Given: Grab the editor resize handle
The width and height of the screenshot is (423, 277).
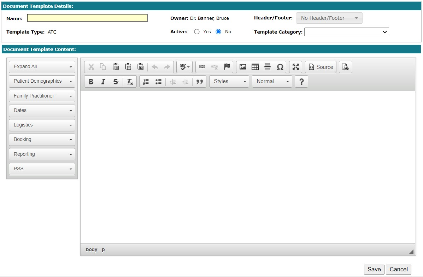Looking at the screenshot, I should pyautogui.click(x=411, y=251).
